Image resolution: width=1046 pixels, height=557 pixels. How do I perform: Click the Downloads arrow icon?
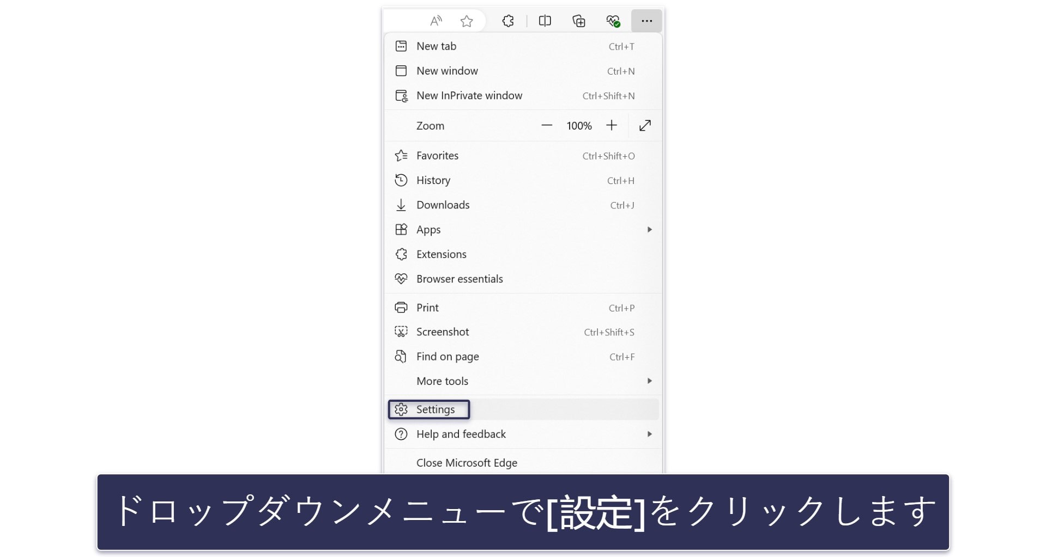pos(401,205)
